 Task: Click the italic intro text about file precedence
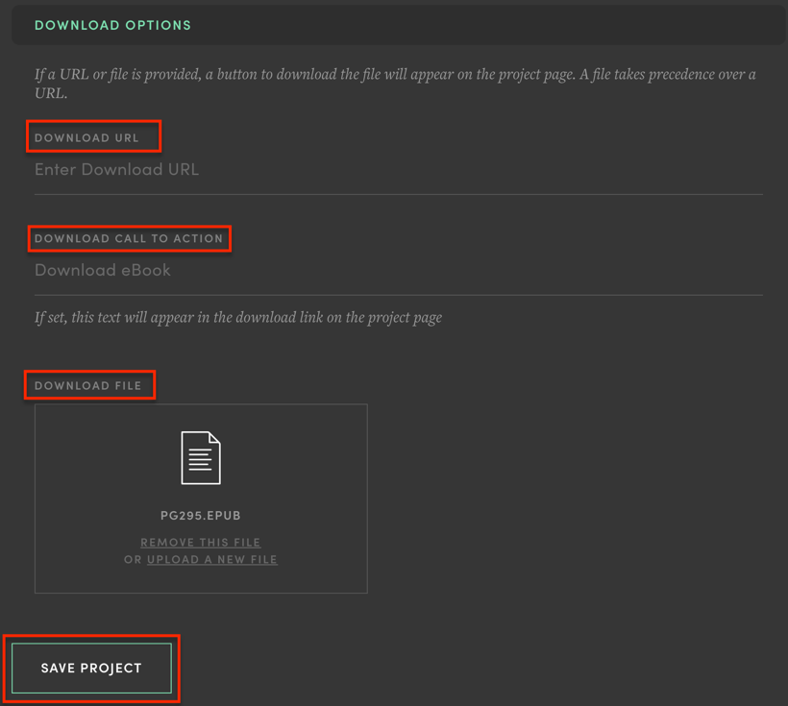tap(394, 84)
